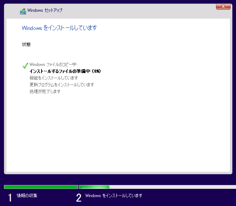Click step 2 'Windows をインストールしています' bottom label

point(114,196)
